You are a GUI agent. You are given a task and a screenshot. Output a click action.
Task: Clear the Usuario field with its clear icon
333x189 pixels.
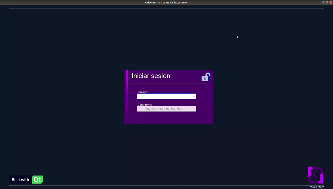coord(194,96)
